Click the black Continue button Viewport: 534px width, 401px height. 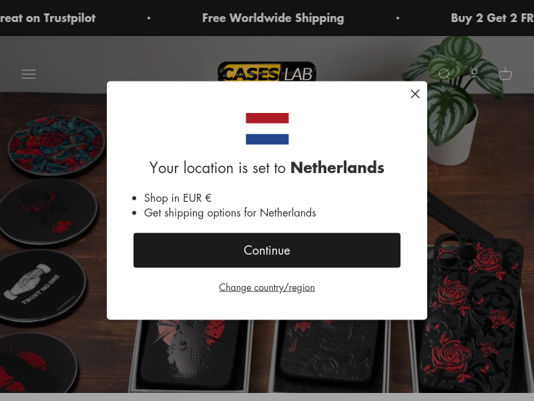pyautogui.click(x=266, y=250)
